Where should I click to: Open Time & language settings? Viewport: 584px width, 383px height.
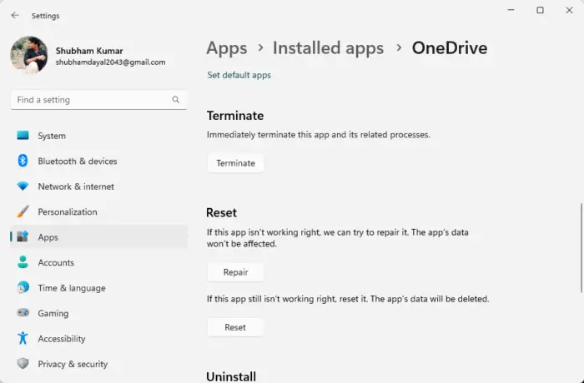pos(98,288)
